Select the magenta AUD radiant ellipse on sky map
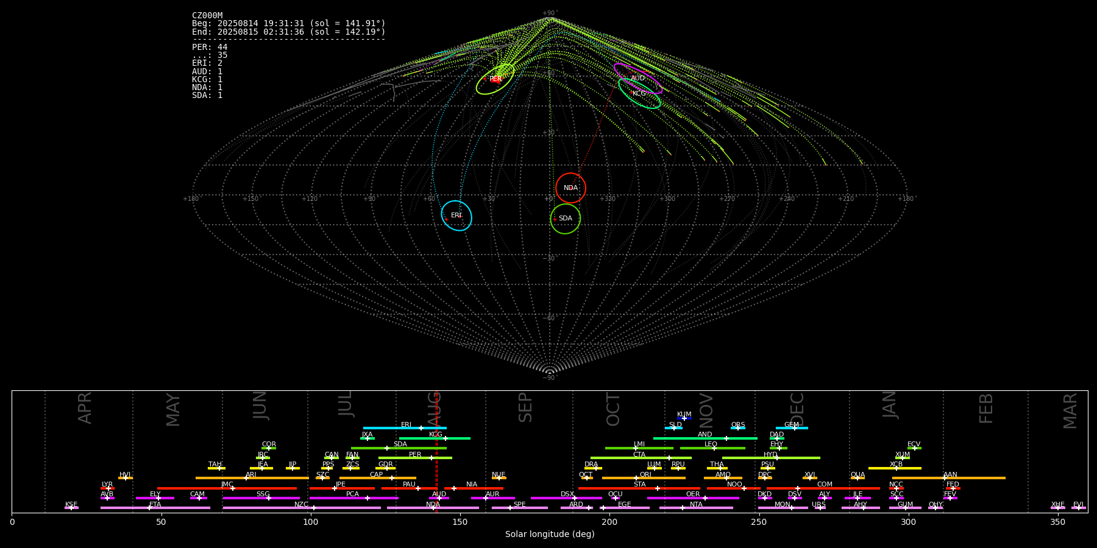Screen dimensions: 1097x548 click(x=638, y=79)
